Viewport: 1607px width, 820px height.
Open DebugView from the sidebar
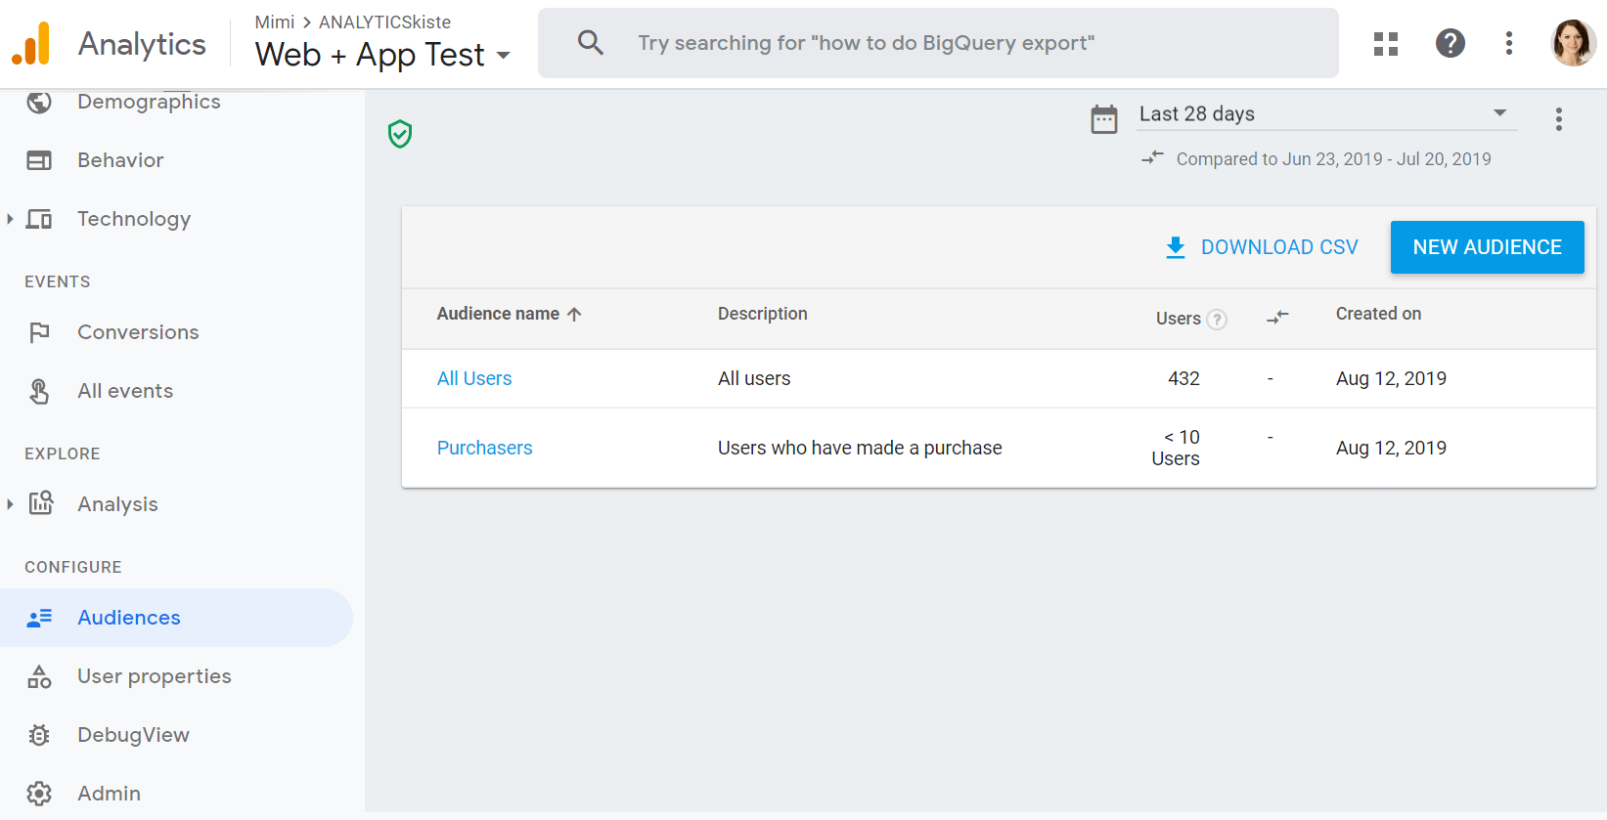point(133,735)
